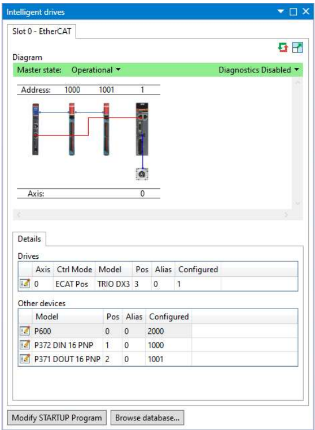Screen dimensions: 315x430
Task: Select the drive at address 1 in the diagram
Action: [x=142, y=129]
